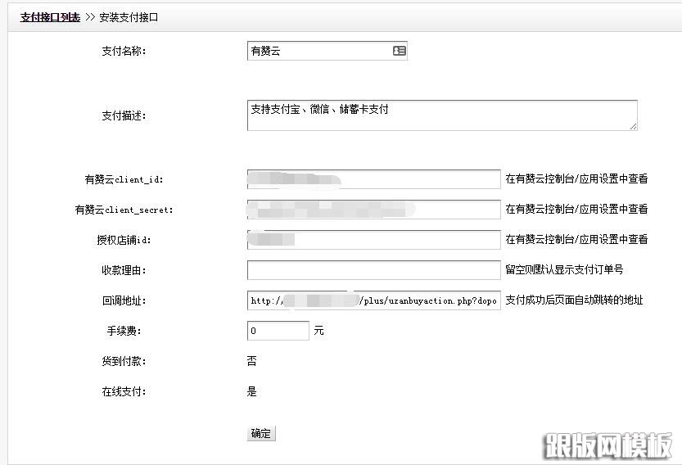Image resolution: width=682 pixels, height=465 pixels.
Task: Click the 支付成功后页面自动跳转的地址 hint text
Action: tap(574, 300)
